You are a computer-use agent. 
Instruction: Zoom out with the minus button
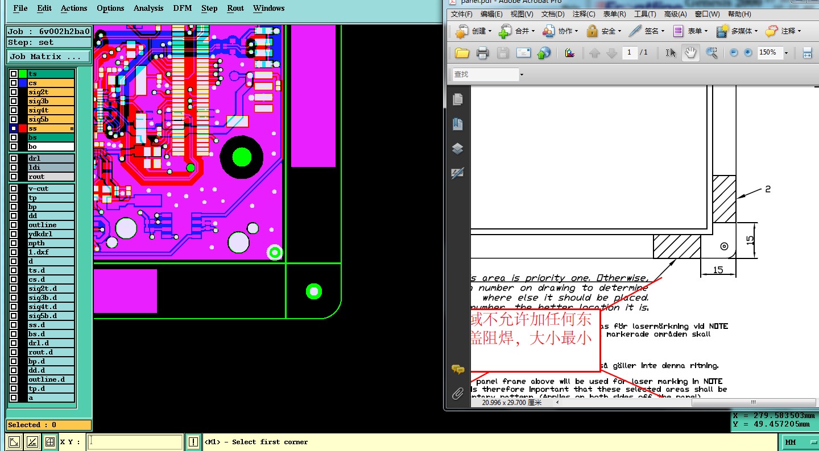pyautogui.click(x=734, y=52)
